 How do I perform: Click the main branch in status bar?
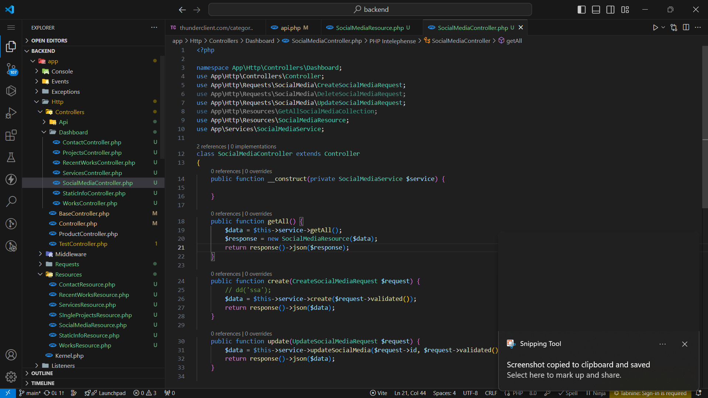(x=30, y=393)
